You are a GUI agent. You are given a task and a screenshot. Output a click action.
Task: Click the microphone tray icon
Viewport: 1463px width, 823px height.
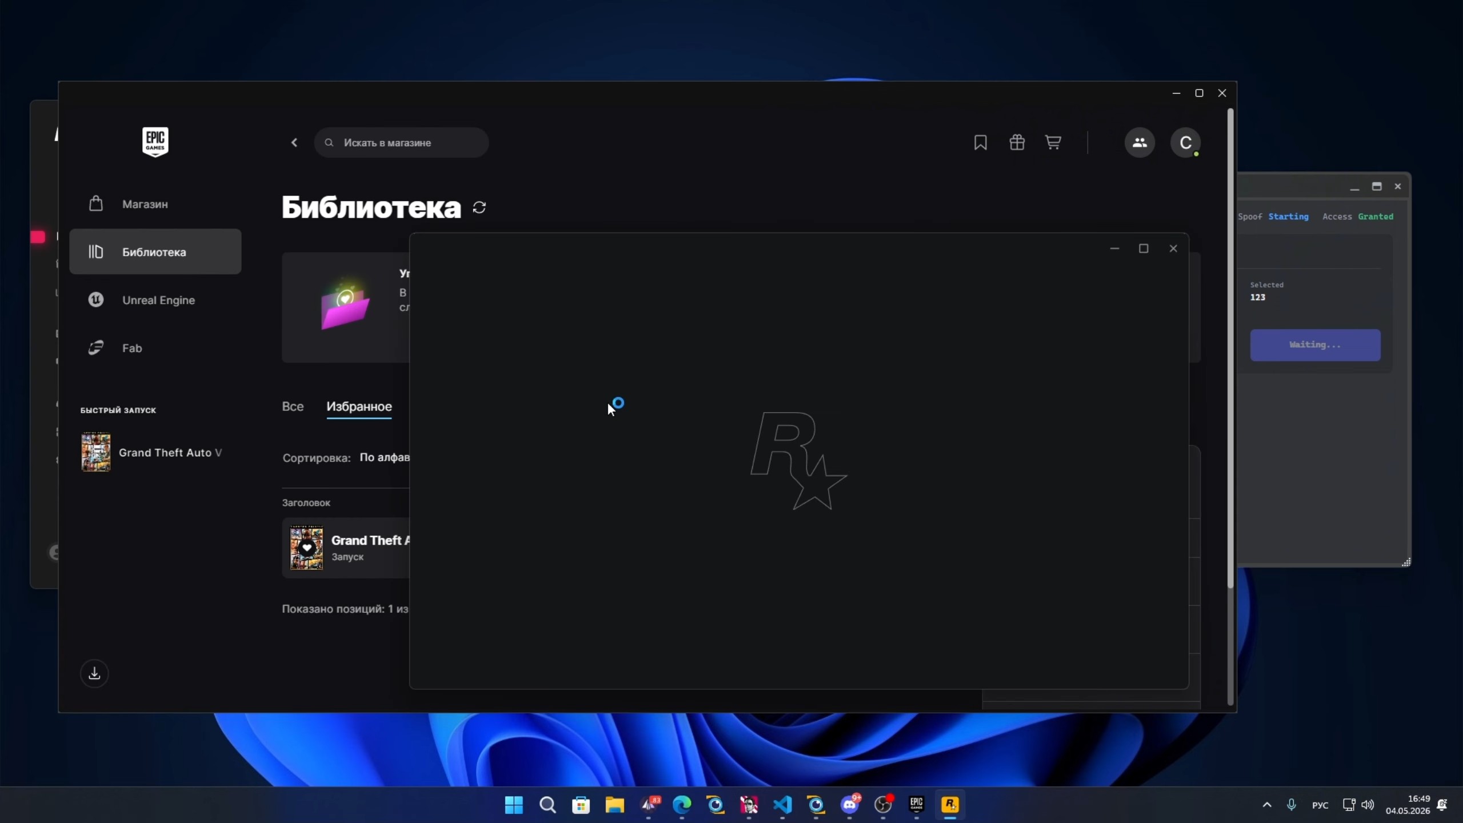[1291, 805]
